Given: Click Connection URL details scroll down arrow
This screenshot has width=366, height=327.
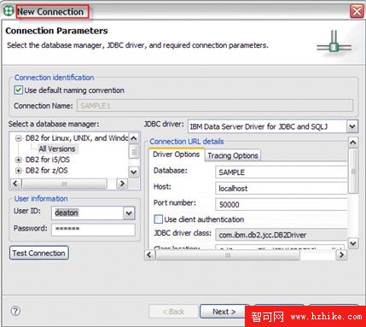Looking at the screenshot, I should (353, 243).
